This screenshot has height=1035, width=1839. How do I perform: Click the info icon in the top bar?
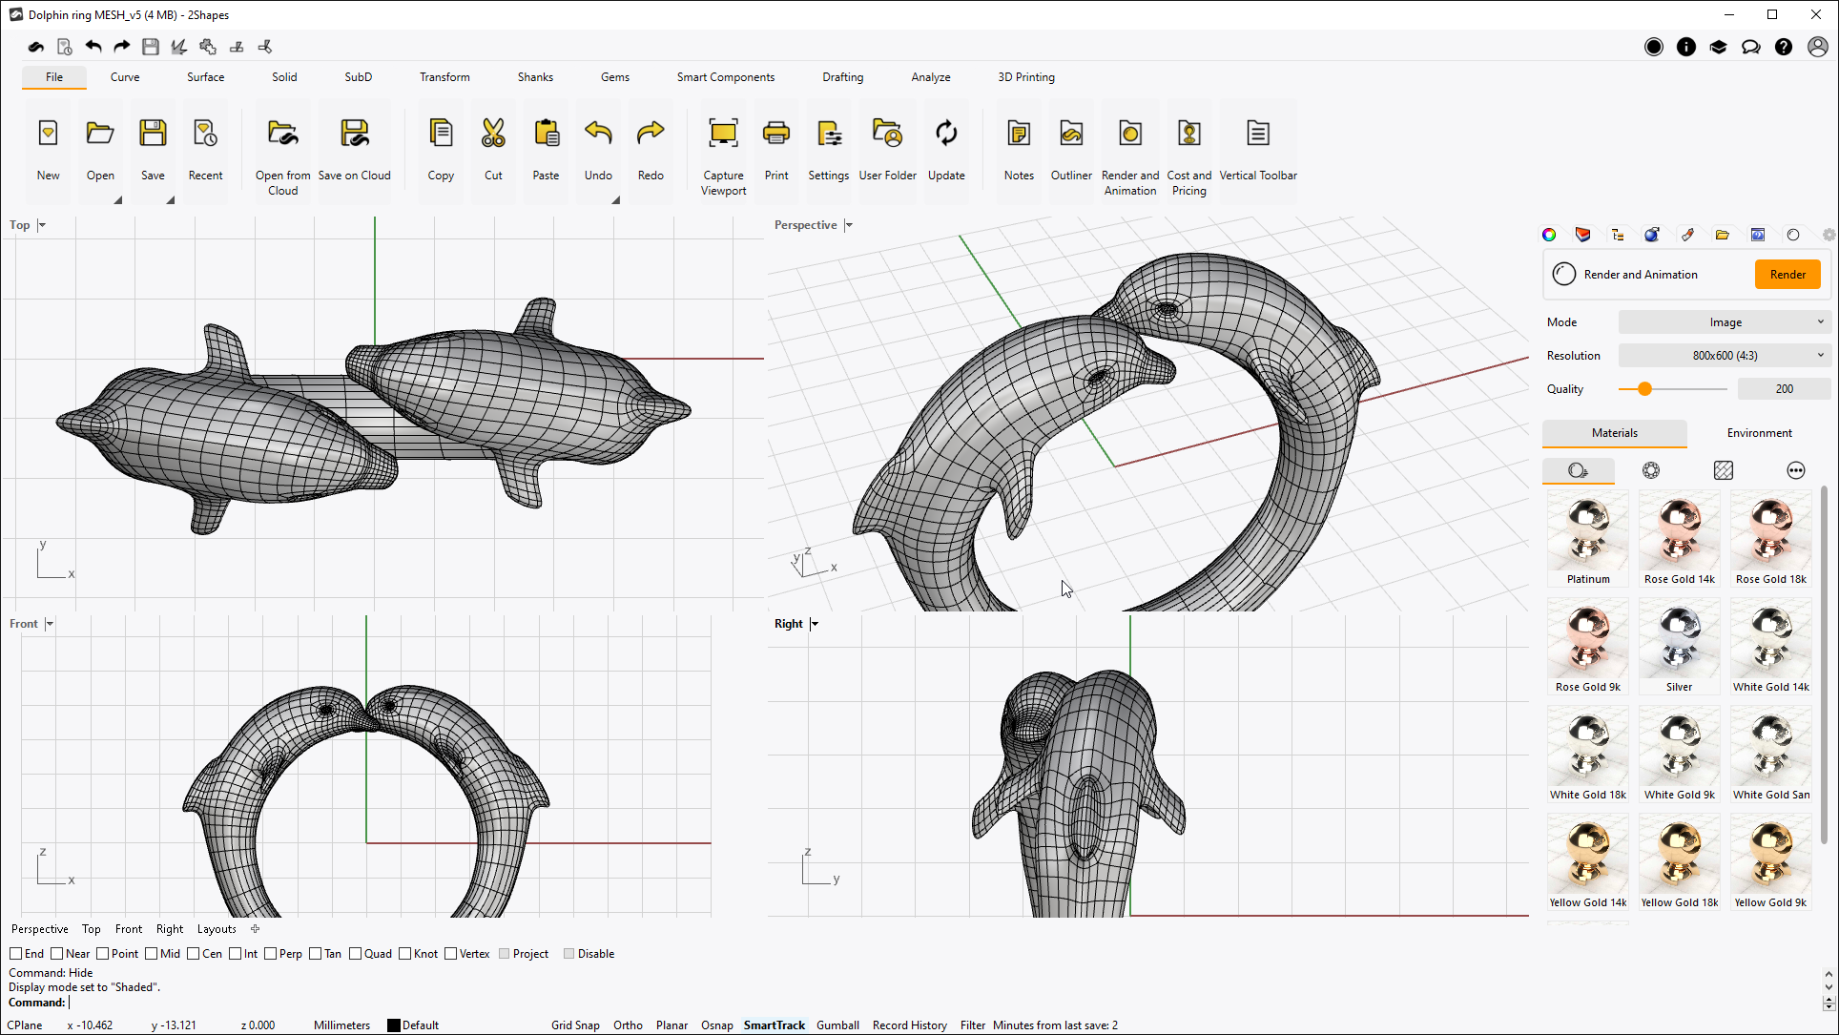(1686, 47)
